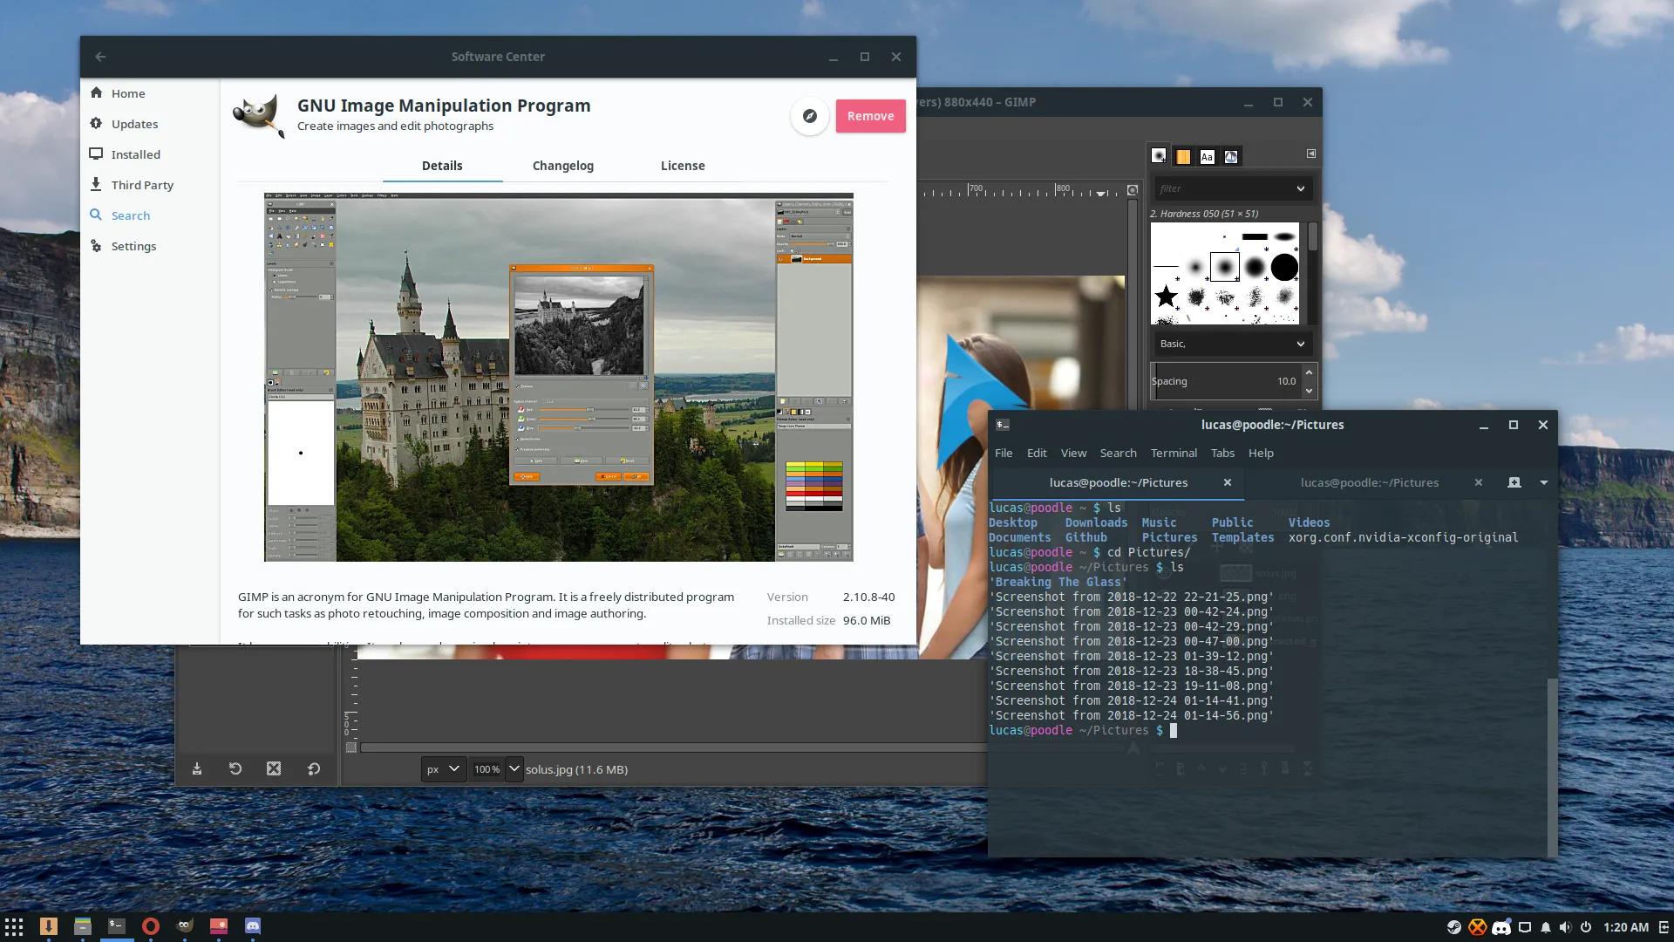Click the verified checkmark icon on GIMP listing
Image resolution: width=1674 pixels, height=942 pixels.
coord(809,115)
